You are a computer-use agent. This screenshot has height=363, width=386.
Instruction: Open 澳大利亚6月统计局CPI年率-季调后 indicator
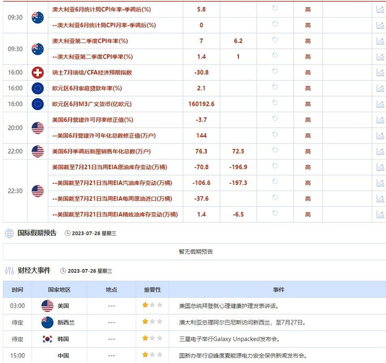click(101, 9)
